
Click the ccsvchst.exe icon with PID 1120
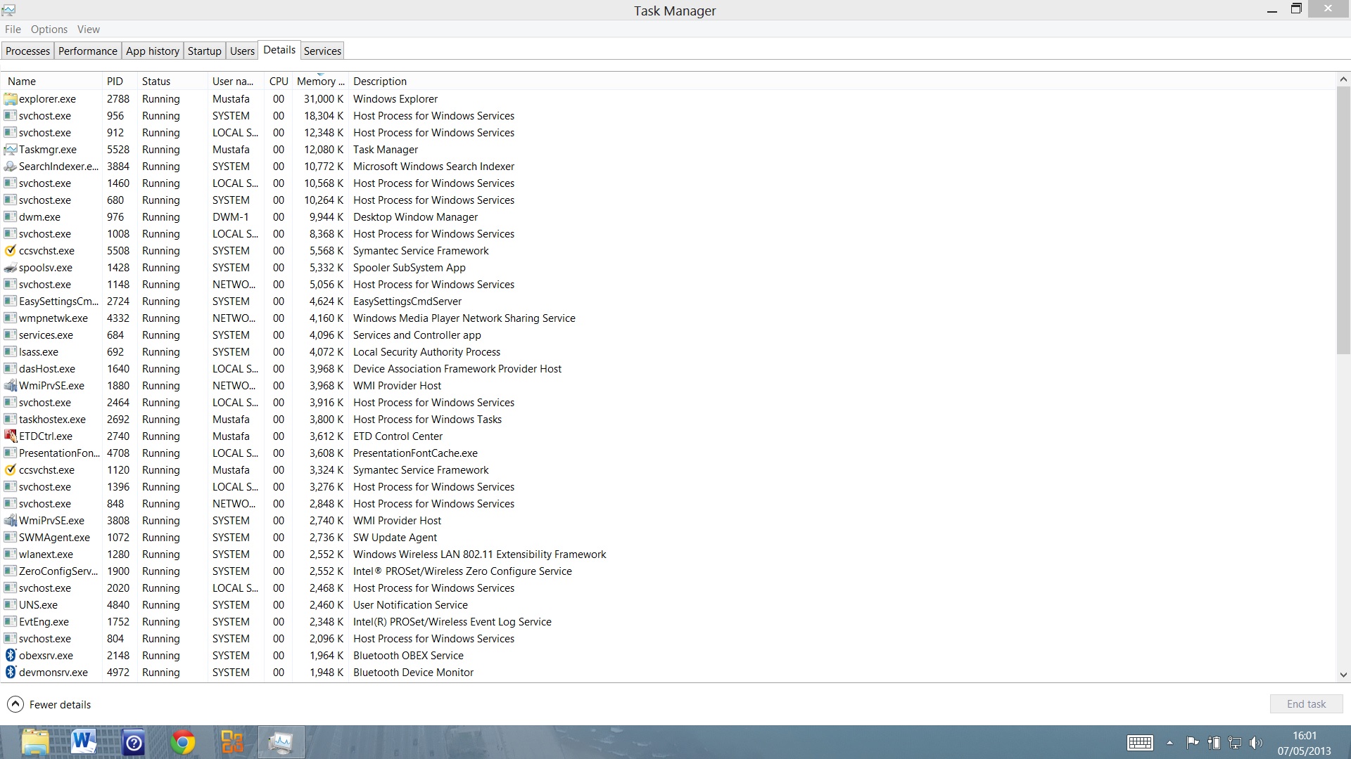click(x=10, y=470)
